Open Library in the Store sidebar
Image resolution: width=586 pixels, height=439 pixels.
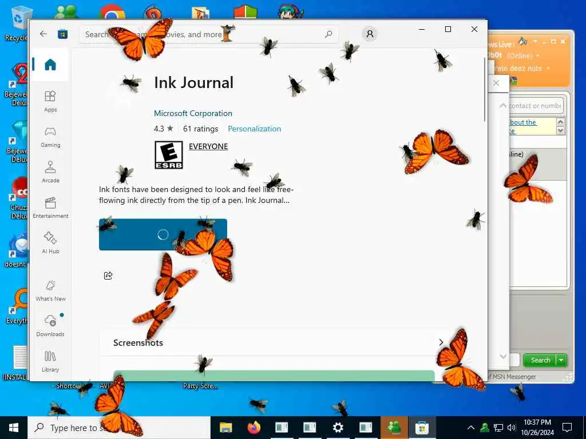coord(50,361)
